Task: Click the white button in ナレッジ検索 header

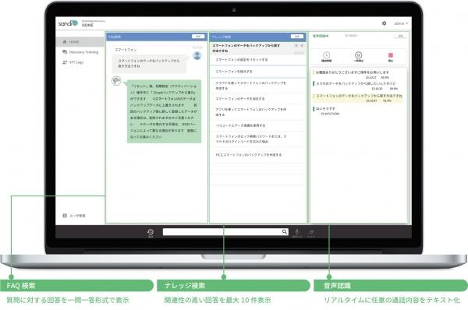Action: [297, 37]
